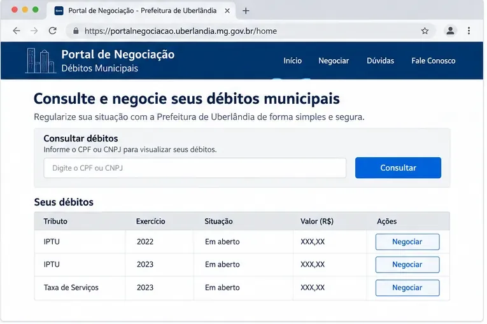Open the Fale Conosco navigation link
The image size is (487, 324).
tap(434, 60)
